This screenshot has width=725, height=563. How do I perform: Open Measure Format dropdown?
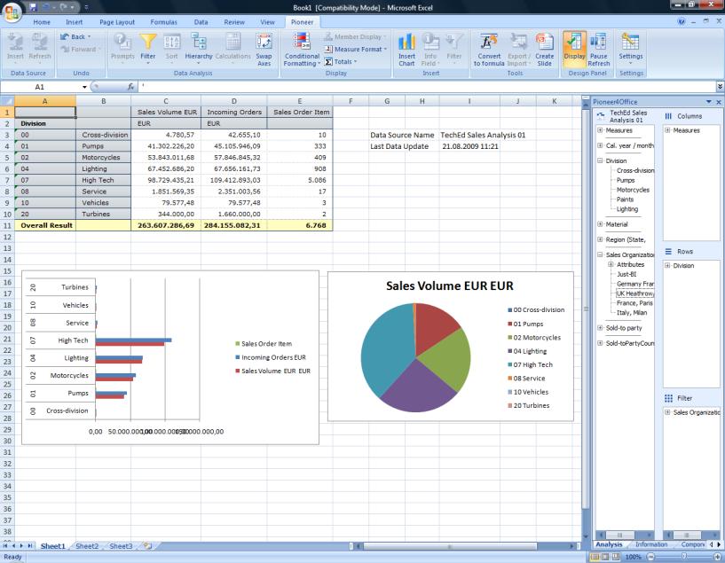tap(355, 49)
